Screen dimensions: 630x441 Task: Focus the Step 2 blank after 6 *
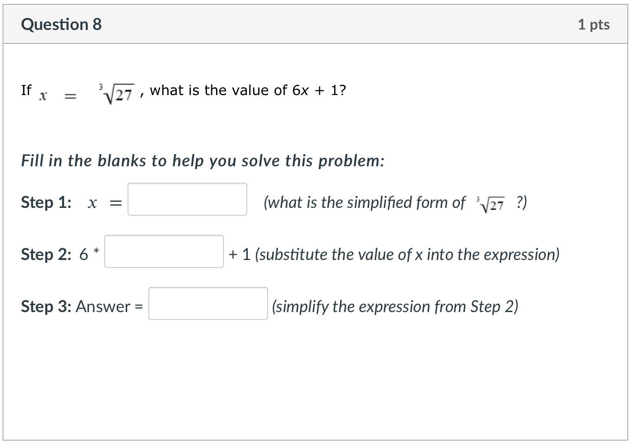pyautogui.click(x=164, y=251)
